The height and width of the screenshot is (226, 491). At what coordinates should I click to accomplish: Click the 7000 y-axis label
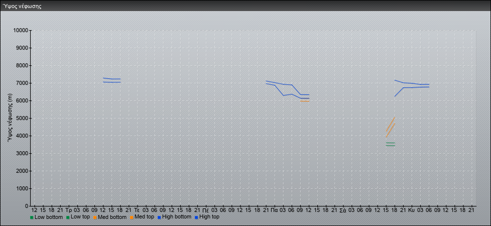[x=22, y=83]
